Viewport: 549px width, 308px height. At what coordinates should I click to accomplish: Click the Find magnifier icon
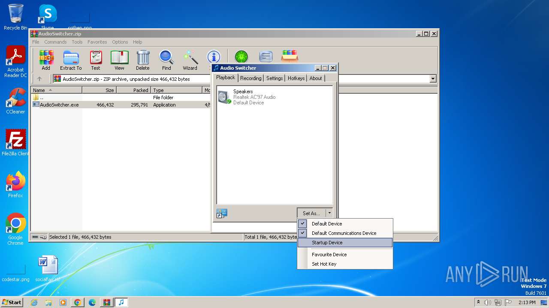[166, 60]
